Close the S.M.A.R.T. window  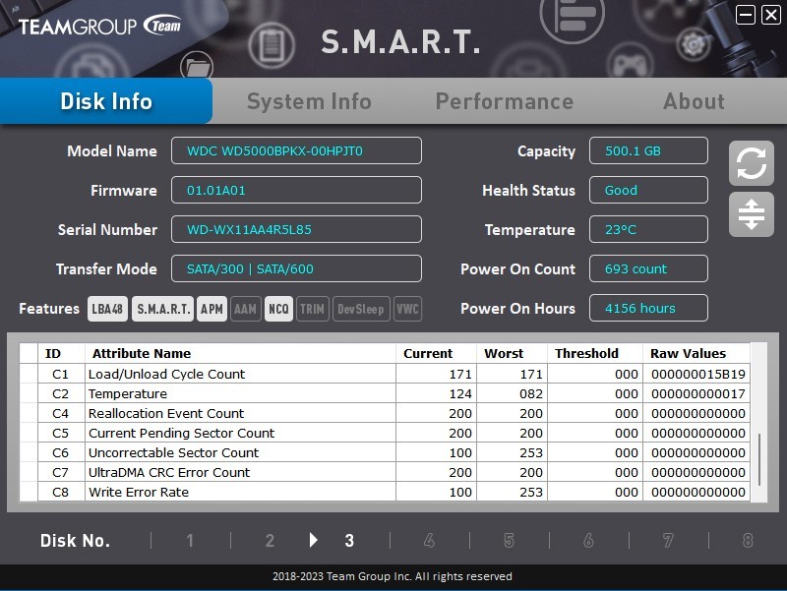pyautogui.click(x=771, y=15)
